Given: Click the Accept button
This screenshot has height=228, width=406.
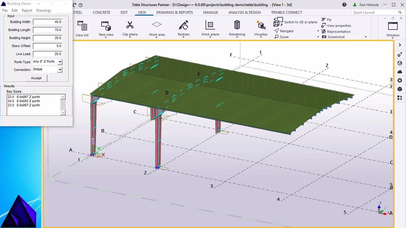Looking at the screenshot, I should tap(36, 78).
